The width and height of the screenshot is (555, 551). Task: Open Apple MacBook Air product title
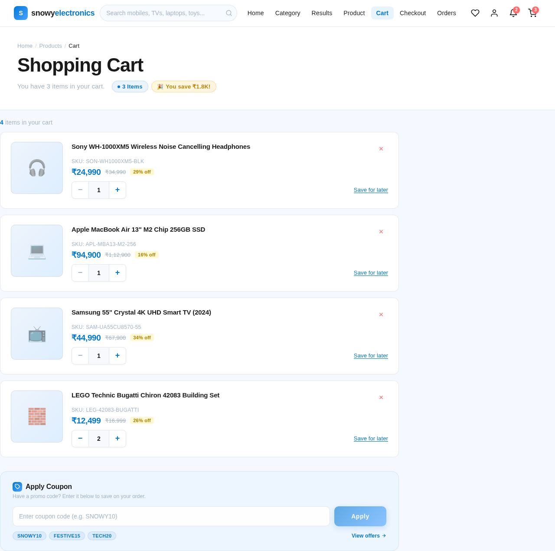coord(138,230)
